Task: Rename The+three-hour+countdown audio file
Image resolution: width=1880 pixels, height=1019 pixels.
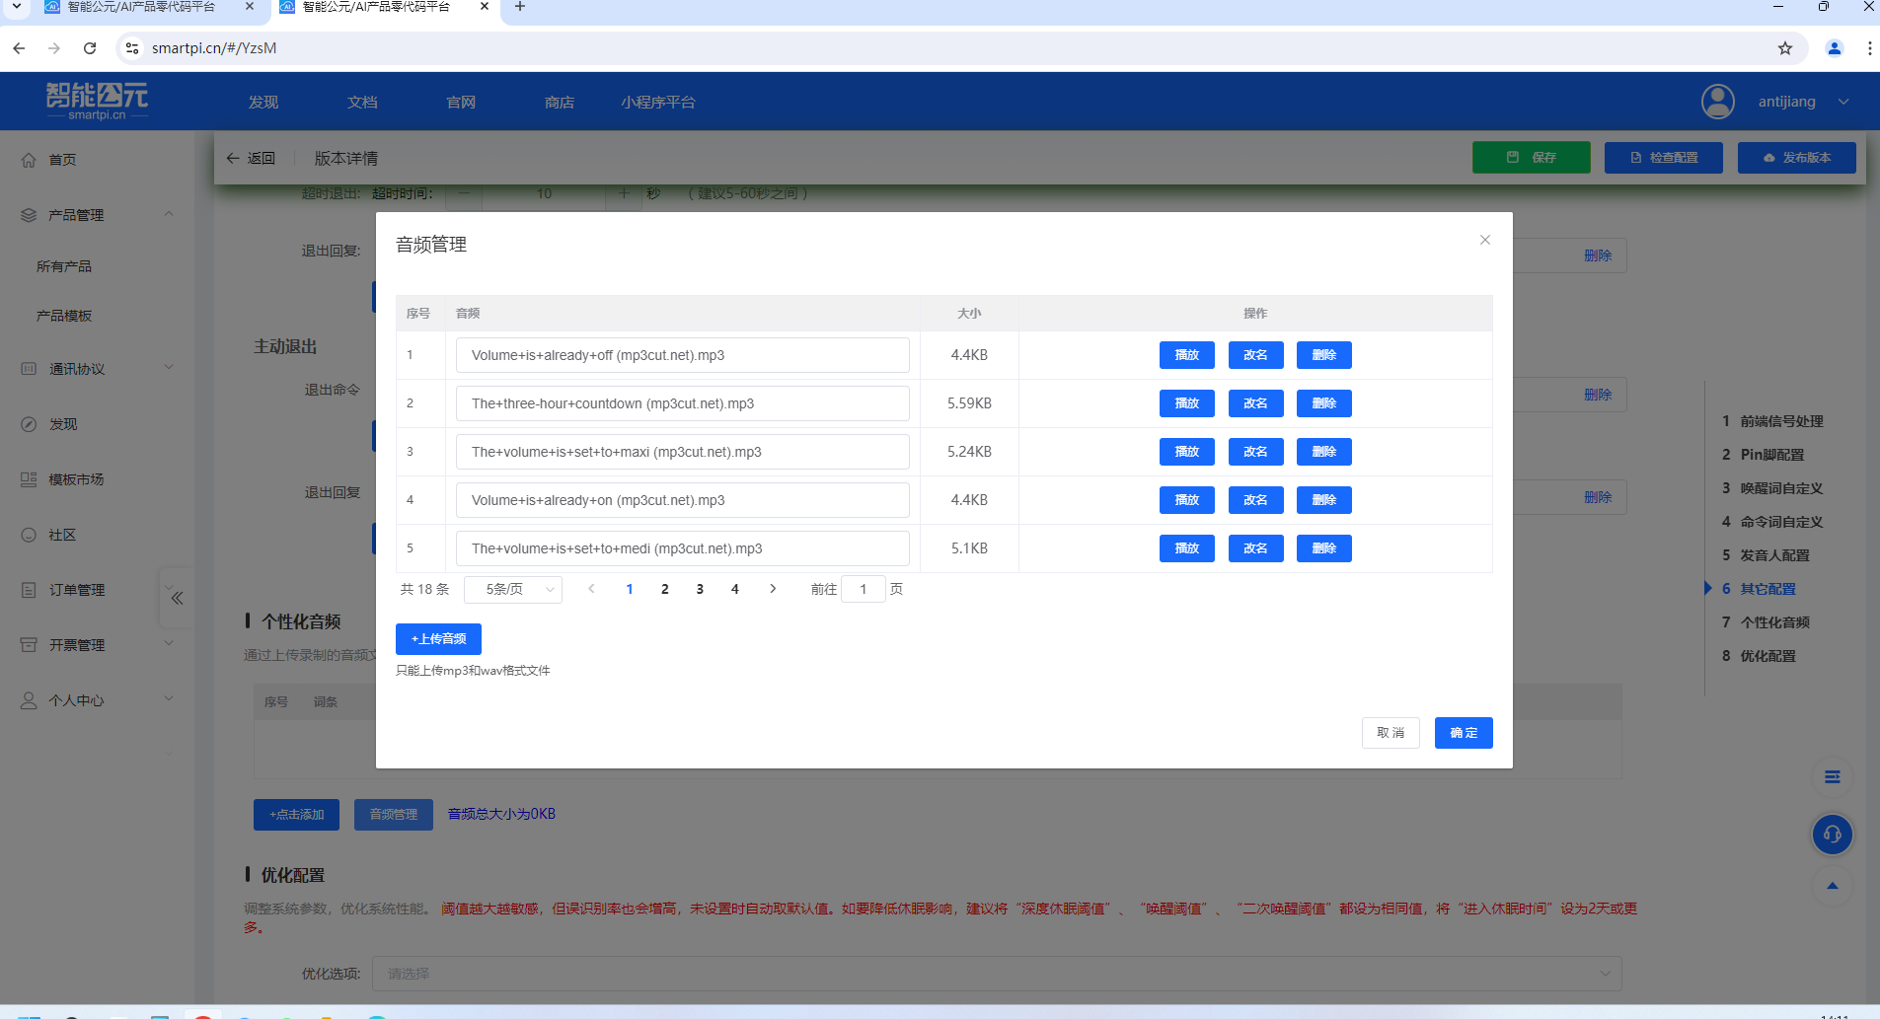Action: (x=1255, y=403)
